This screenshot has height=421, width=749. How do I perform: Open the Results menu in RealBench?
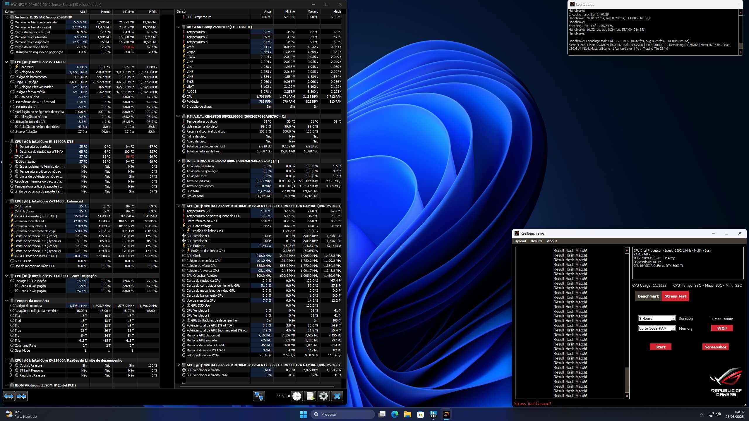click(536, 241)
